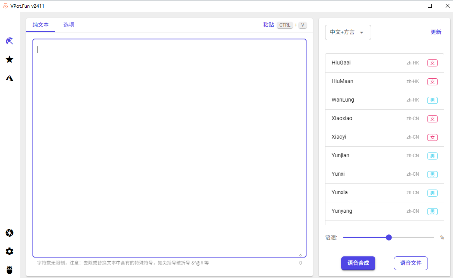Switch to the 纯文本 tab
The width and height of the screenshot is (453, 278).
click(41, 25)
